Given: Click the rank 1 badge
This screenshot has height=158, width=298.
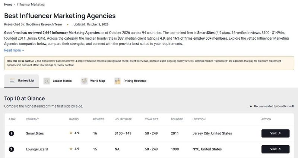Looking at the screenshot, I should coord(12,133).
